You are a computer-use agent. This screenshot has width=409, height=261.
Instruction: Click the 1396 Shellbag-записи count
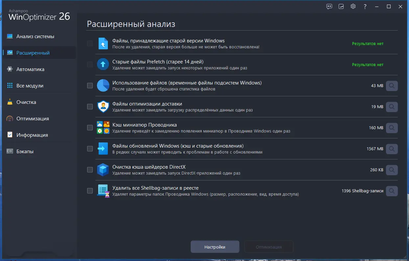[x=362, y=191]
